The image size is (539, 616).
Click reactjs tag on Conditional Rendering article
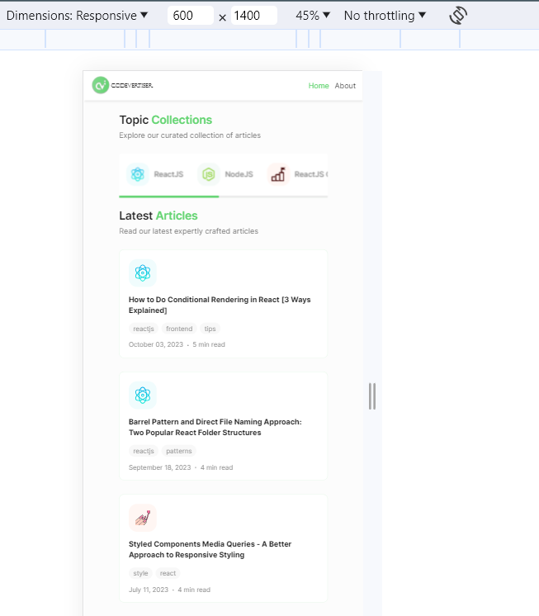tap(144, 329)
